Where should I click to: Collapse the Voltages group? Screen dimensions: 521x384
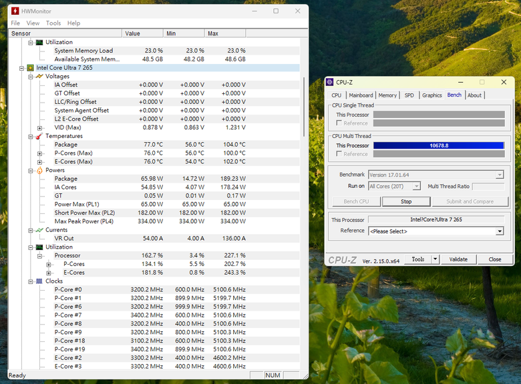(x=31, y=77)
